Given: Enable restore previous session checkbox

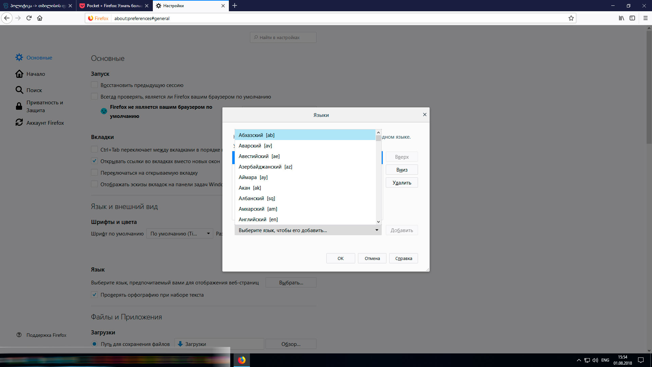Looking at the screenshot, I should [x=94, y=85].
